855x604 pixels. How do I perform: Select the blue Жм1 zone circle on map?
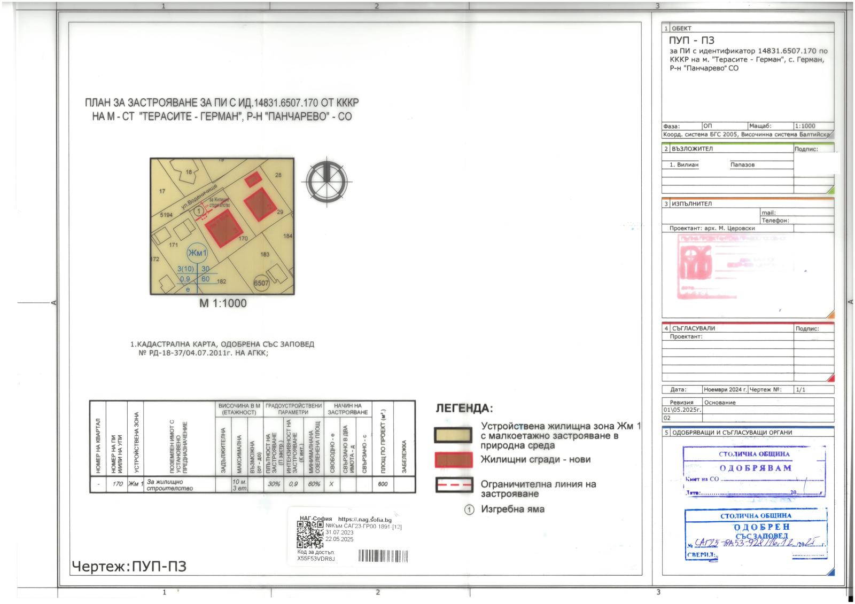197,253
